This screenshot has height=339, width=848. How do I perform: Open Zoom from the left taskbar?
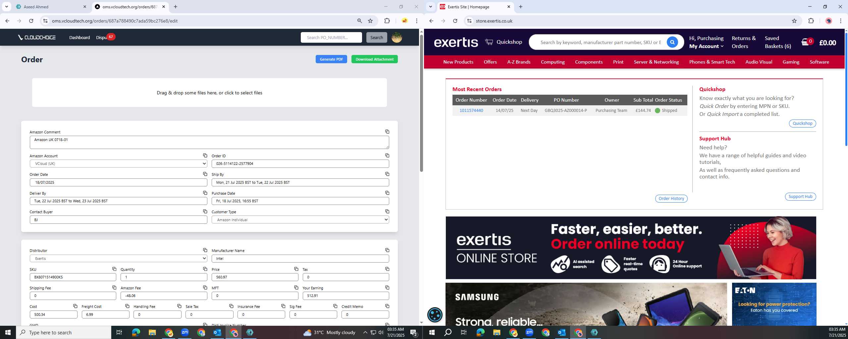click(x=185, y=332)
